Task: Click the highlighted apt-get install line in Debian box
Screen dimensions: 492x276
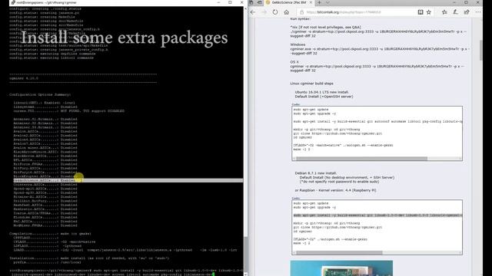Action: click(377, 215)
